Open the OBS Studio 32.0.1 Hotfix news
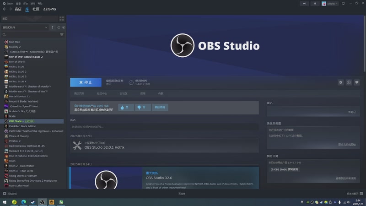This screenshot has width=366, height=206. tap(164, 146)
